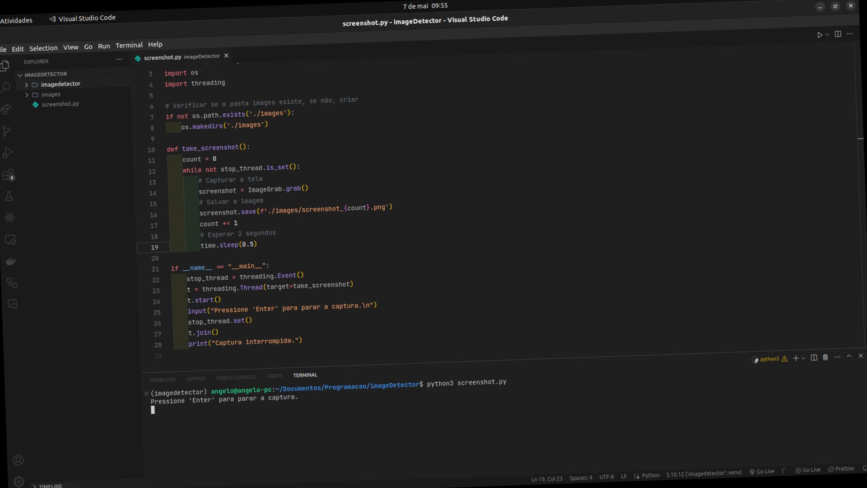Select the screenshot.py editor tab
This screenshot has width=867, height=488.
181,57
